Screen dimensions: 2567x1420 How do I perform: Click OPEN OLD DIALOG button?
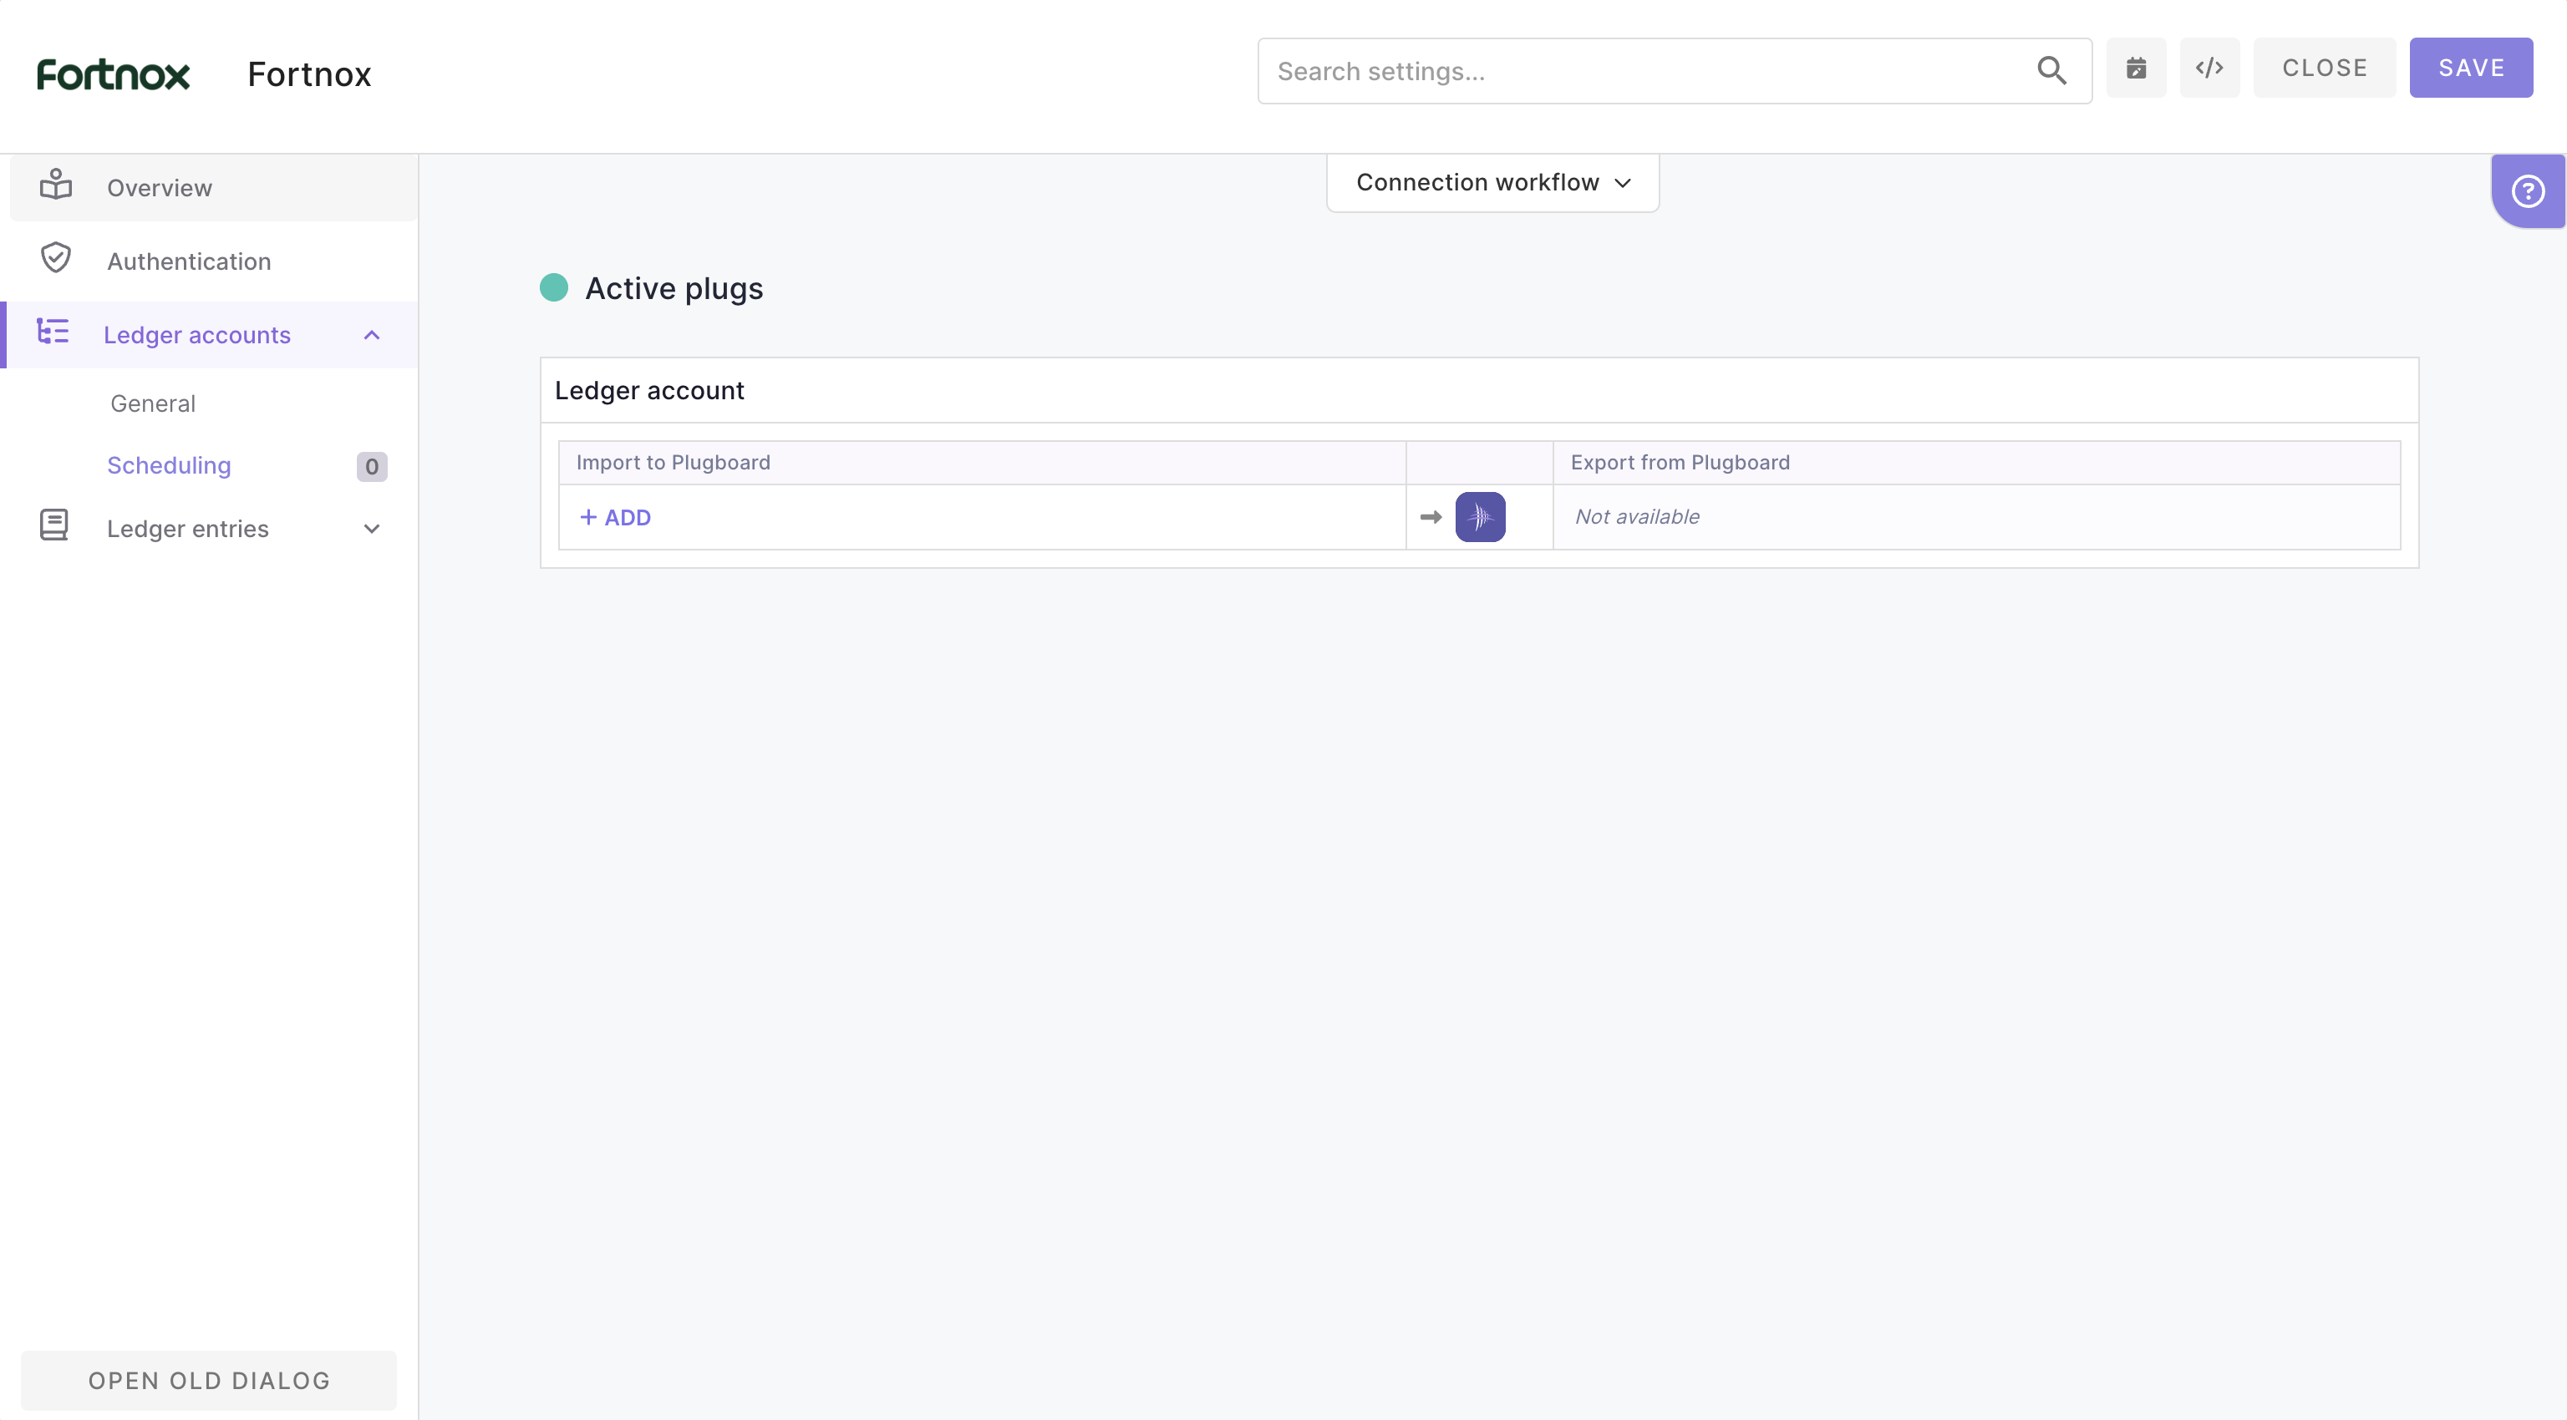tap(208, 1380)
